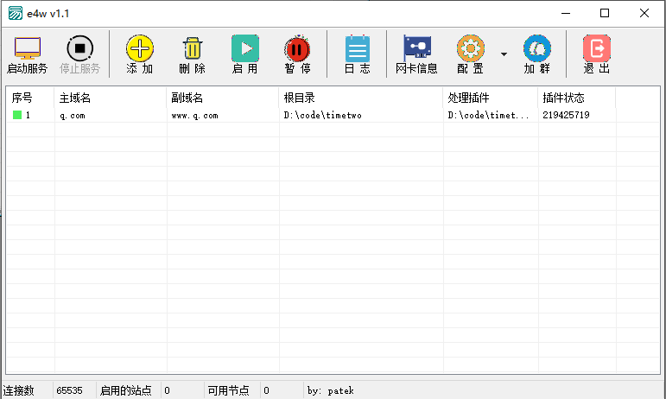Open 网卡信息 network card info
Image resolution: width=666 pixels, height=399 pixels.
pos(416,49)
